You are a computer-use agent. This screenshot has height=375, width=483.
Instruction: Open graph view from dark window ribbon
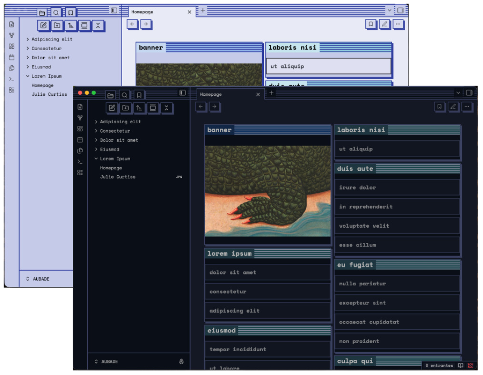[80, 117]
